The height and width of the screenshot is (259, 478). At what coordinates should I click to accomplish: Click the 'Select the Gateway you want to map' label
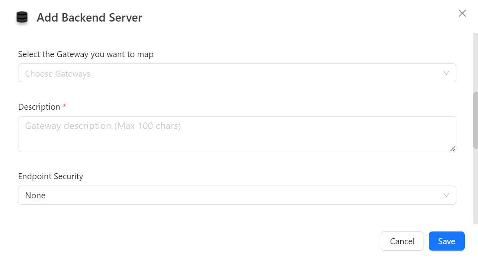click(x=86, y=54)
